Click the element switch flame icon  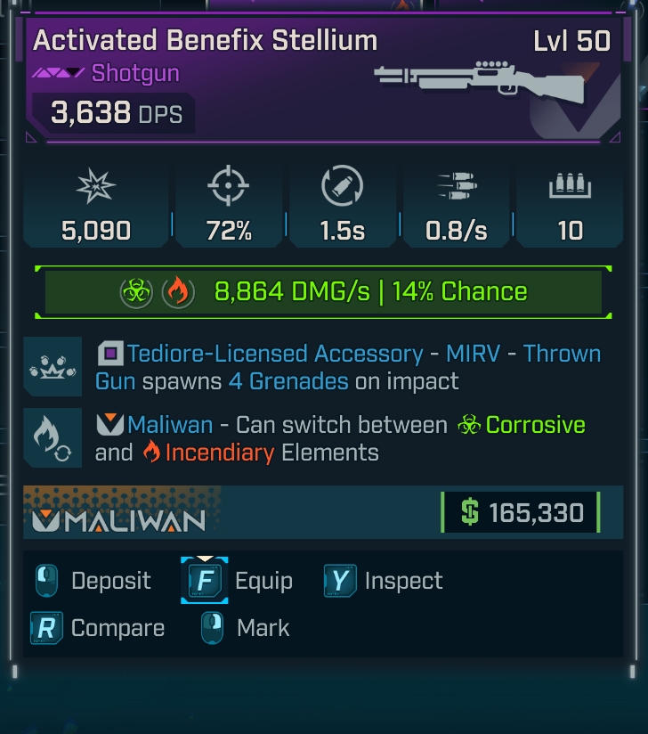click(x=53, y=437)
